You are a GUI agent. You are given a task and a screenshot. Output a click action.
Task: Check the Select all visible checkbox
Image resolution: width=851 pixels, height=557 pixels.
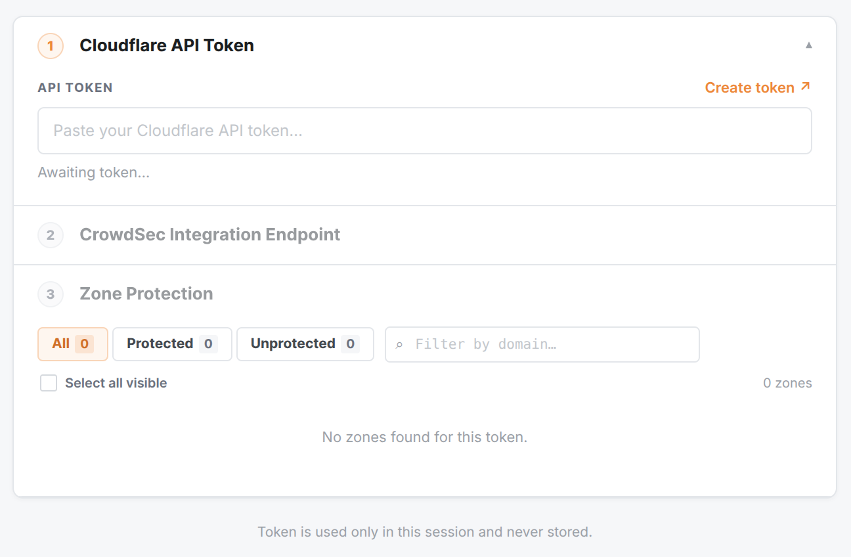click(x=49, y=383)
